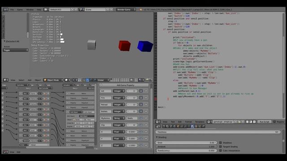Switch to the Material properties tab icon
The image size is (287, 161).
pyautogui.click(x=192, y=126)
